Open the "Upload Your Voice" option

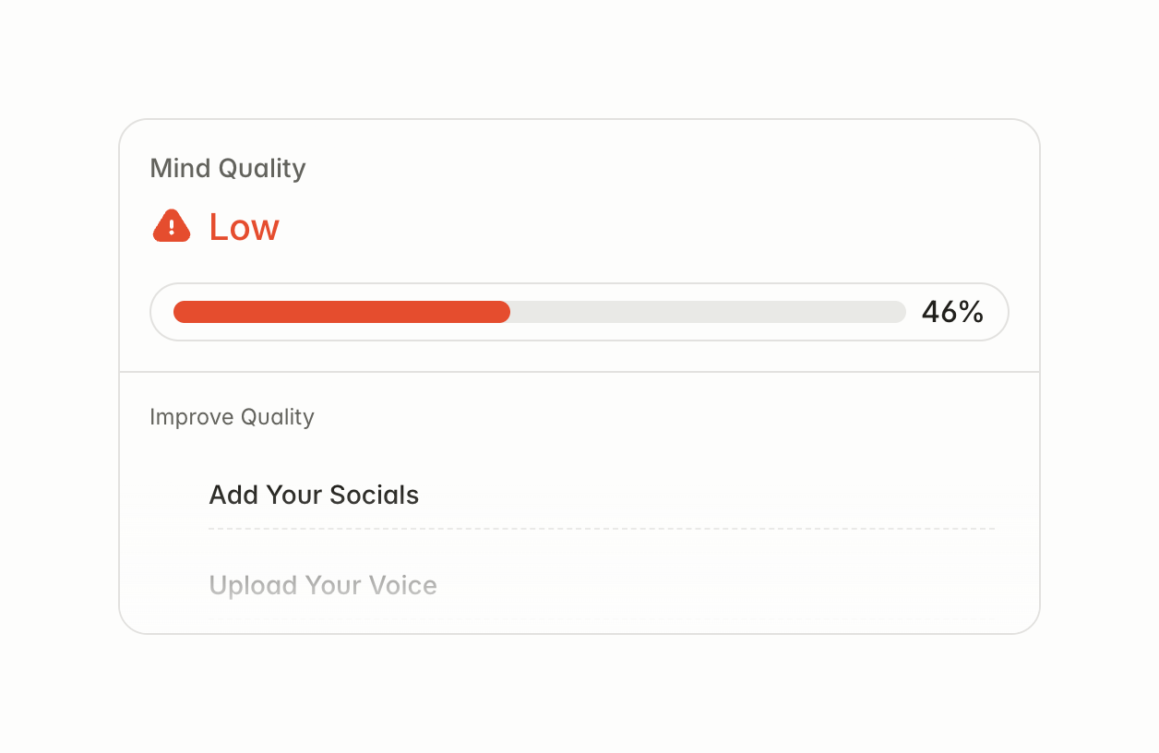tap(323, 586)
